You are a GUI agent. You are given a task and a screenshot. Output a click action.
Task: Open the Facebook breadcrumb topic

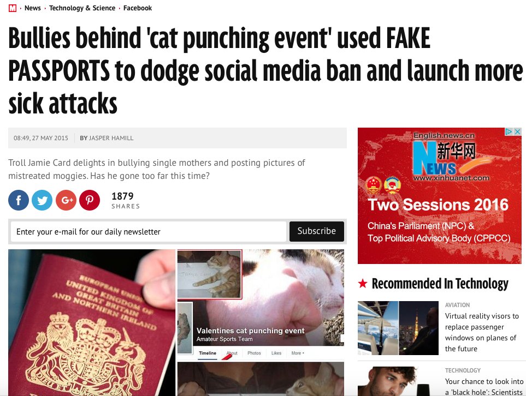tap(138, 8)
